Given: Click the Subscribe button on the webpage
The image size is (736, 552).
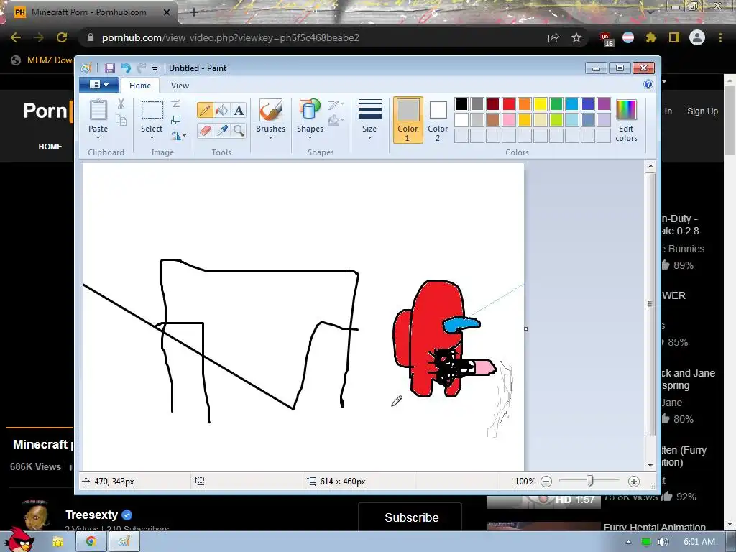Looking at the screenshot, I should click(411, 517).
